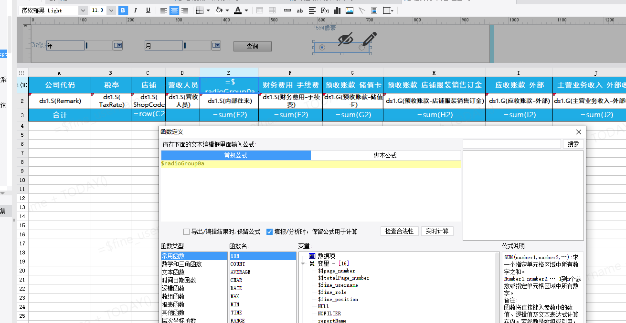Click the 实时计算 button

[437, 231]
